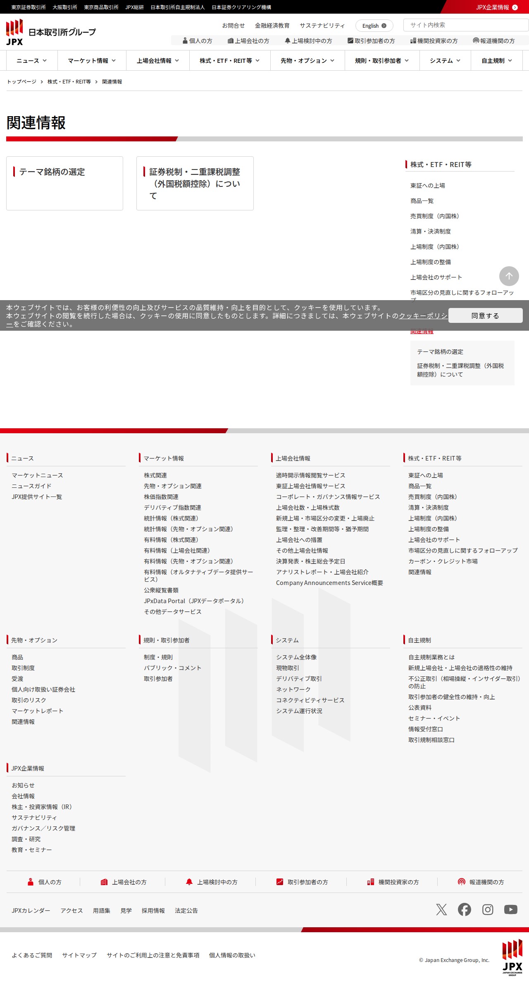This screenshot has height=981, width=529.
Task: Open 金融経済教育 in the header
Action: point(272,26)
